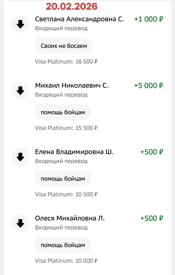Click the +1 000 ₽ amount

(149, 19)
